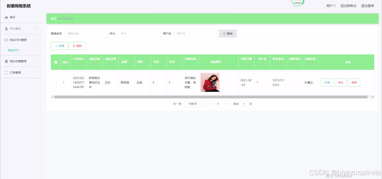The image size is (382, 179).
Task: Toggle select-all checkbox in table header
Action: (x=56, y=62)
